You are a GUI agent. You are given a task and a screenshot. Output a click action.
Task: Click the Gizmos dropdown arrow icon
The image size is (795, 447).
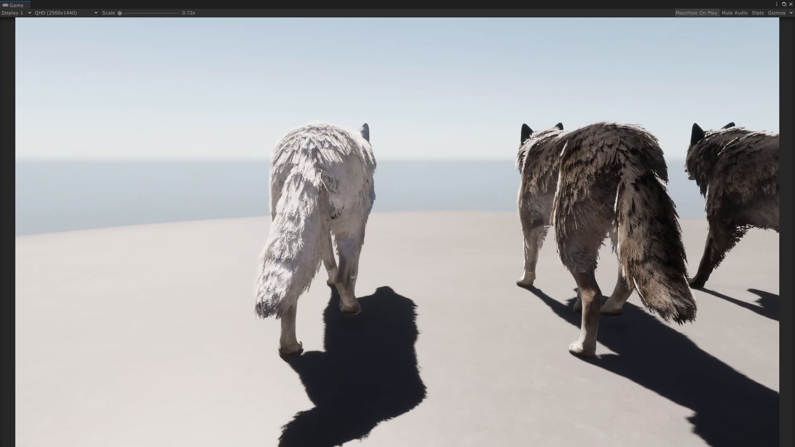[791, 13]
